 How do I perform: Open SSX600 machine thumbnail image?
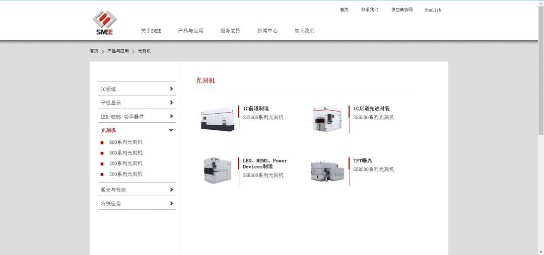[218, 119]
